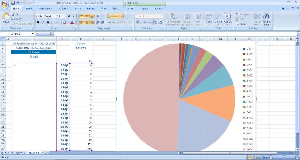The width and height of the screenshot is (300, 160).
Task: Toggle Middle Align
Action: (87, 16)
